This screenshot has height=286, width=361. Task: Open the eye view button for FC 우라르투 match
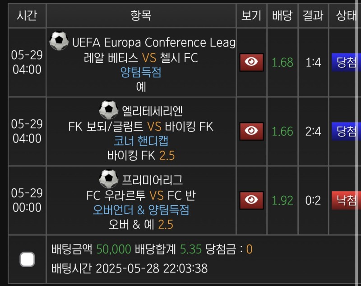point(251,200)
